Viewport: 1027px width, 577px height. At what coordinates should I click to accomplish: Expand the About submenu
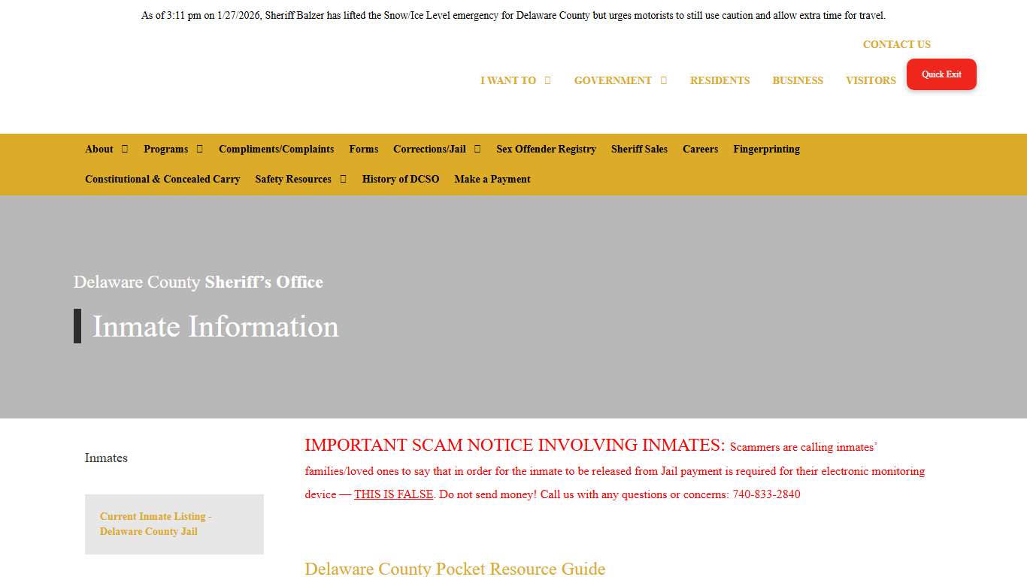coord(98,149)
